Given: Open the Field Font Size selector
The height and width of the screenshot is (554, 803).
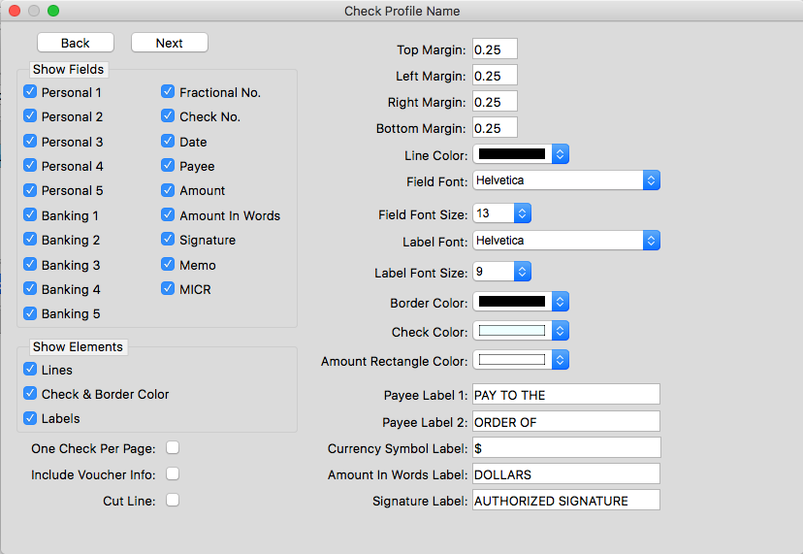Looking at the screenshot, I should click(502, 213).
